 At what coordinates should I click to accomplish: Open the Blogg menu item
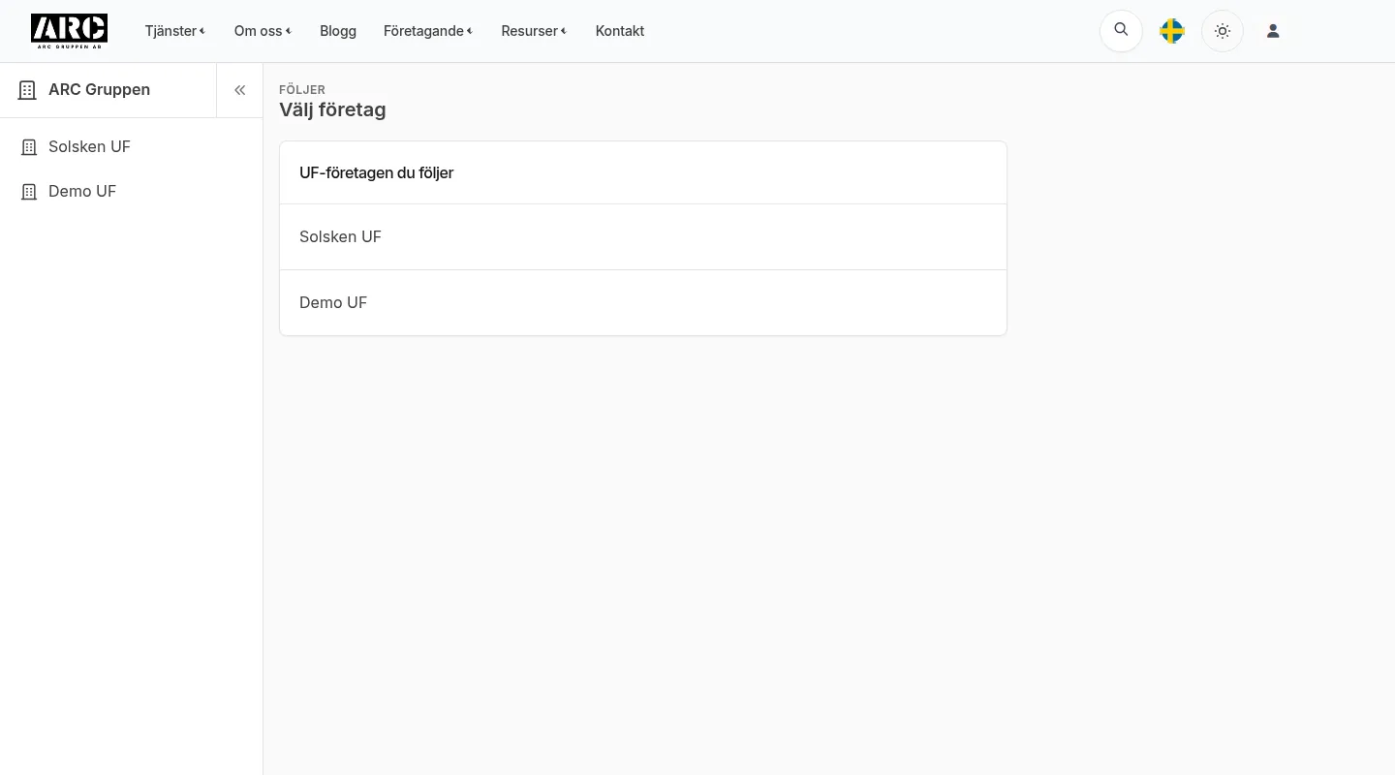338,31
